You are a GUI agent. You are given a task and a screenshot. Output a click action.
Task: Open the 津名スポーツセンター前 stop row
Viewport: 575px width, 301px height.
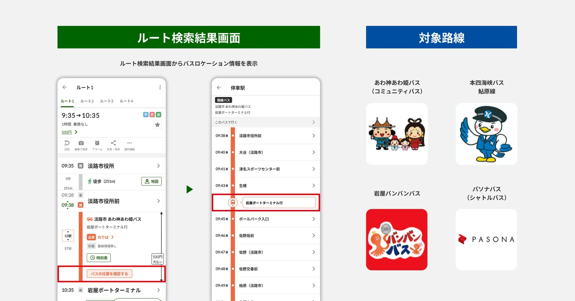266,169
